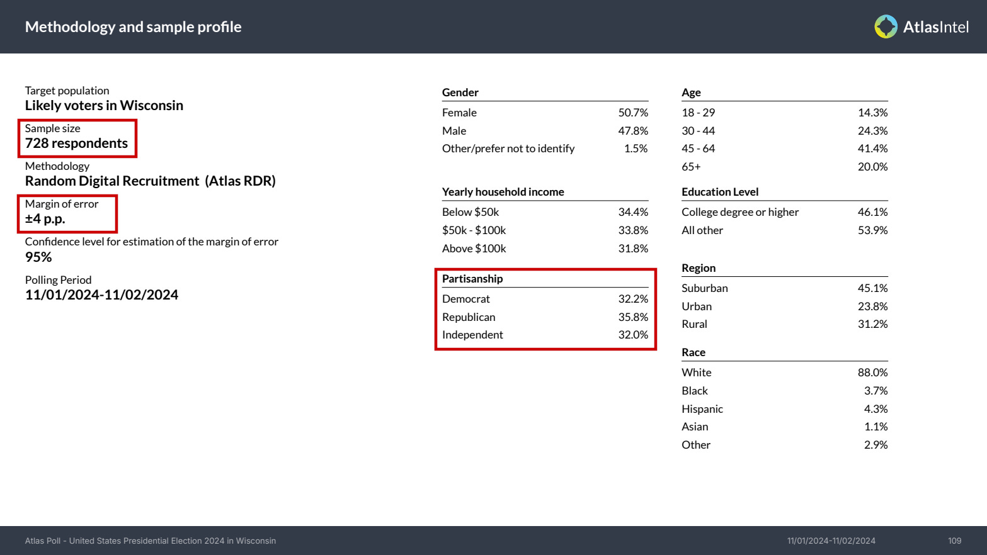Select the 'Methodology and sample profile' title
This screenshot has width=987, height=555.
[x=134, y=27]
